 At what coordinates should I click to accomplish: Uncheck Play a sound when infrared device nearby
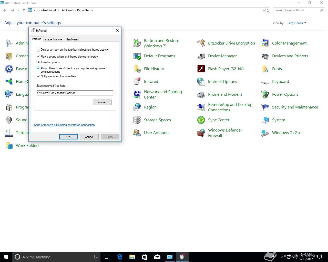point(38,57)
